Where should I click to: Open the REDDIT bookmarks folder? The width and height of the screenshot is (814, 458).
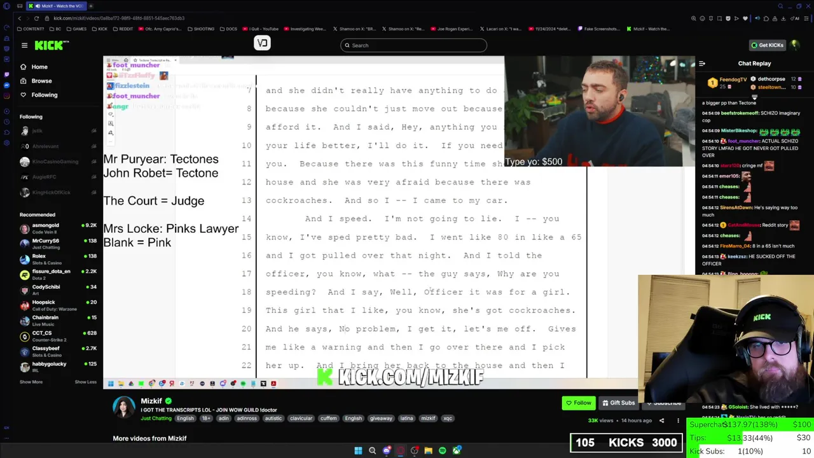tap(123, 29)
